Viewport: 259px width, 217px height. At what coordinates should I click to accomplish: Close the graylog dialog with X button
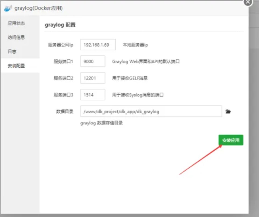[x=248, y=2]
